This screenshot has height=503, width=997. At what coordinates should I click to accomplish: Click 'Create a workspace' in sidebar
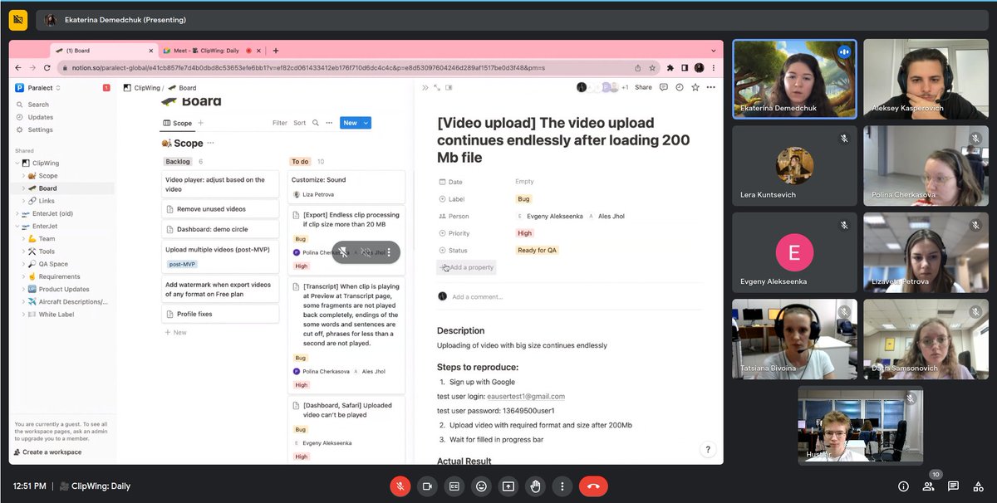(48, 452)
